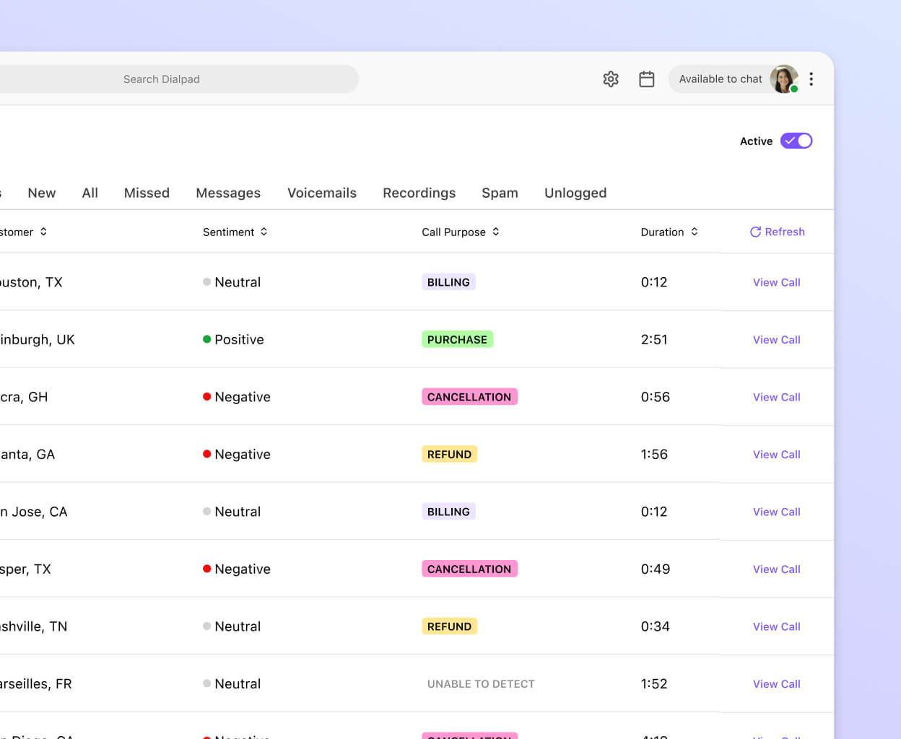Image resolution: width=901 pixels, height=739 pixels.
Task: Click the BILLING purpose badge
Action: coord(448,281)
